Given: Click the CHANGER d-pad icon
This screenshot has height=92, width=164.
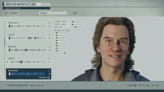Looking at the screenshot, I should click(x=135, y=85).
